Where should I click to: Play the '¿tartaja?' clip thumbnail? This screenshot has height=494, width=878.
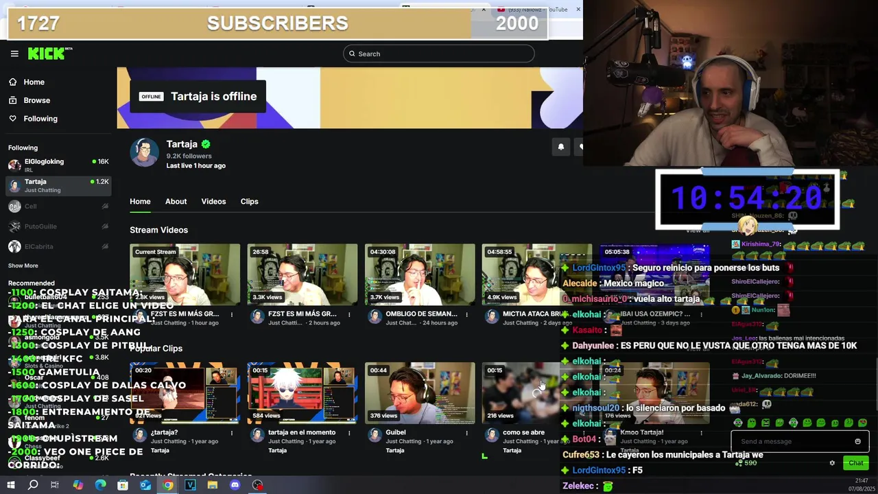point(185,393)
